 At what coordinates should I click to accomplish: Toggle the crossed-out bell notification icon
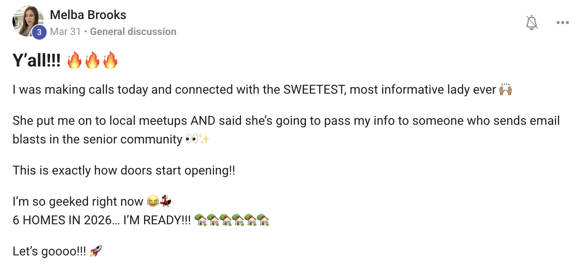pyautogui.click(x=532, y=23)
